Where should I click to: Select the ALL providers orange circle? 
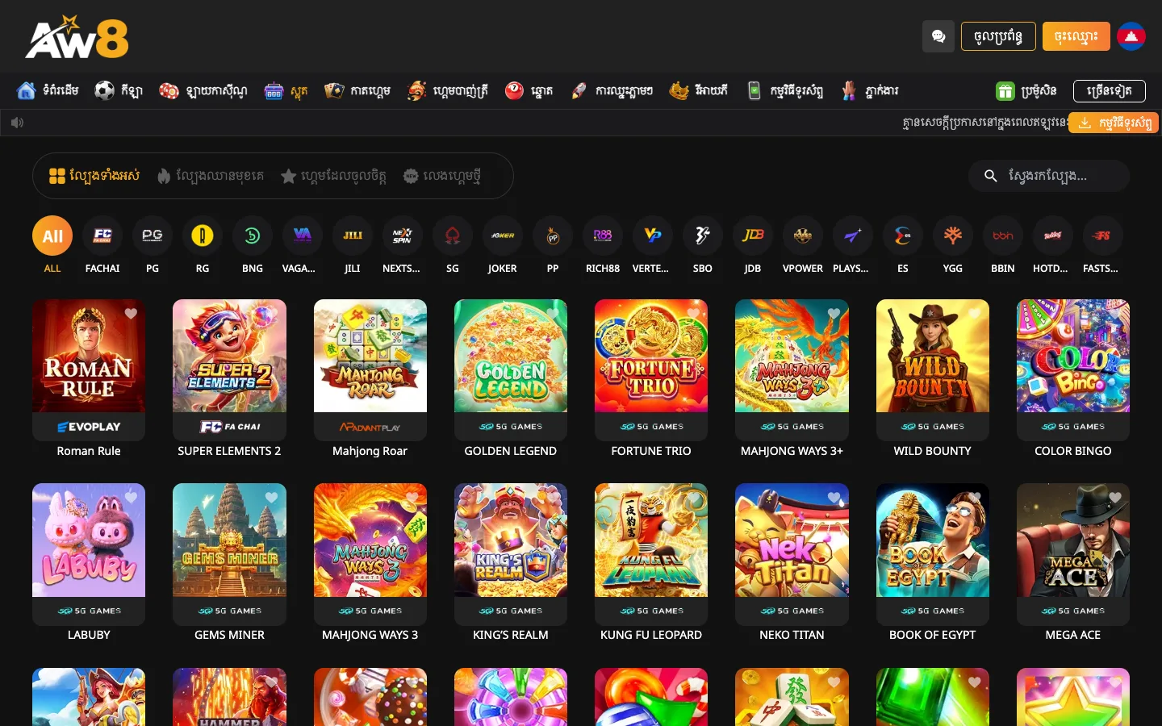[x=52, y=236]
